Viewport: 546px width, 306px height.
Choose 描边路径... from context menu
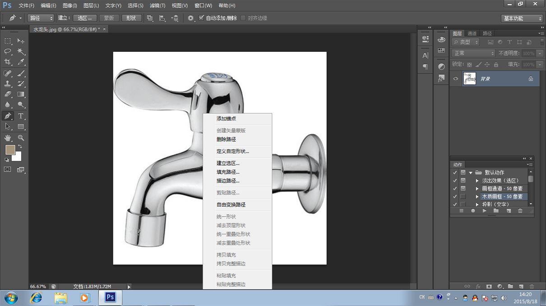point(228,181)
